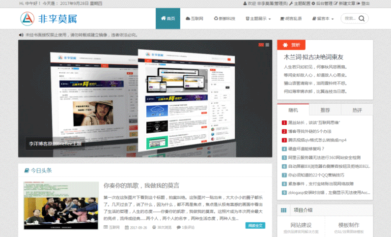Viewport: 391px width, 237px height.
Task: Click the 非李莫属(管理员) user name
Action: tap(272, 3)
